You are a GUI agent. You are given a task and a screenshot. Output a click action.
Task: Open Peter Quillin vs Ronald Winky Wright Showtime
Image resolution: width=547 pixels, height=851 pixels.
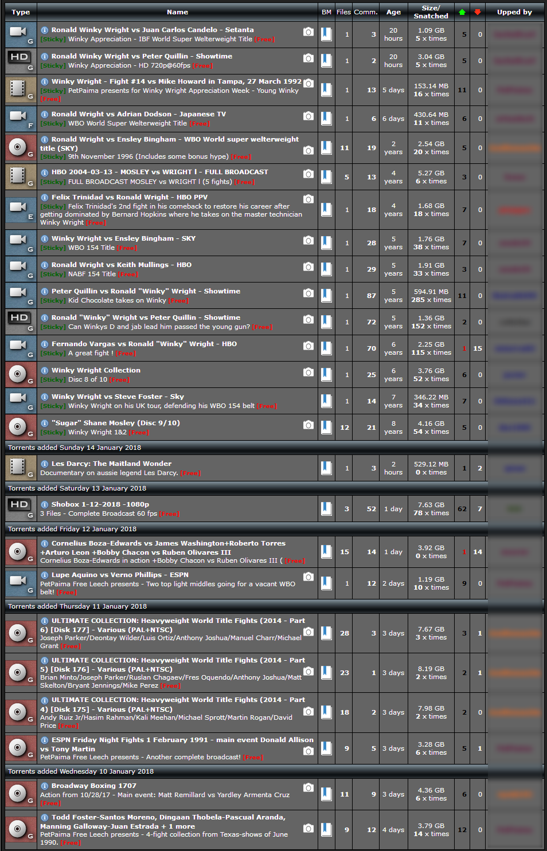pyautogui.click(x=146, y=291)
